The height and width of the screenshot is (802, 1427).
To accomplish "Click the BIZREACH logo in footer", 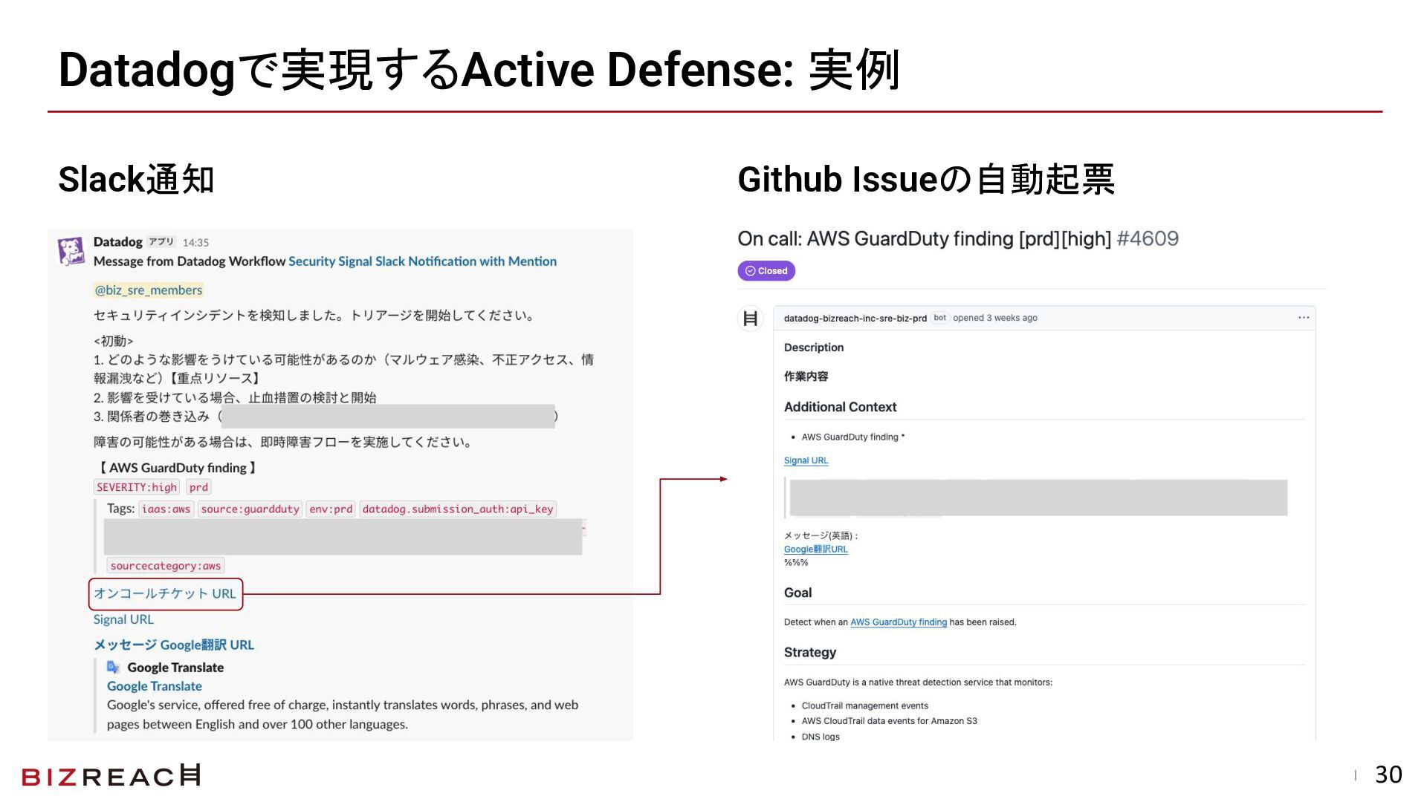I will point(111,775).
